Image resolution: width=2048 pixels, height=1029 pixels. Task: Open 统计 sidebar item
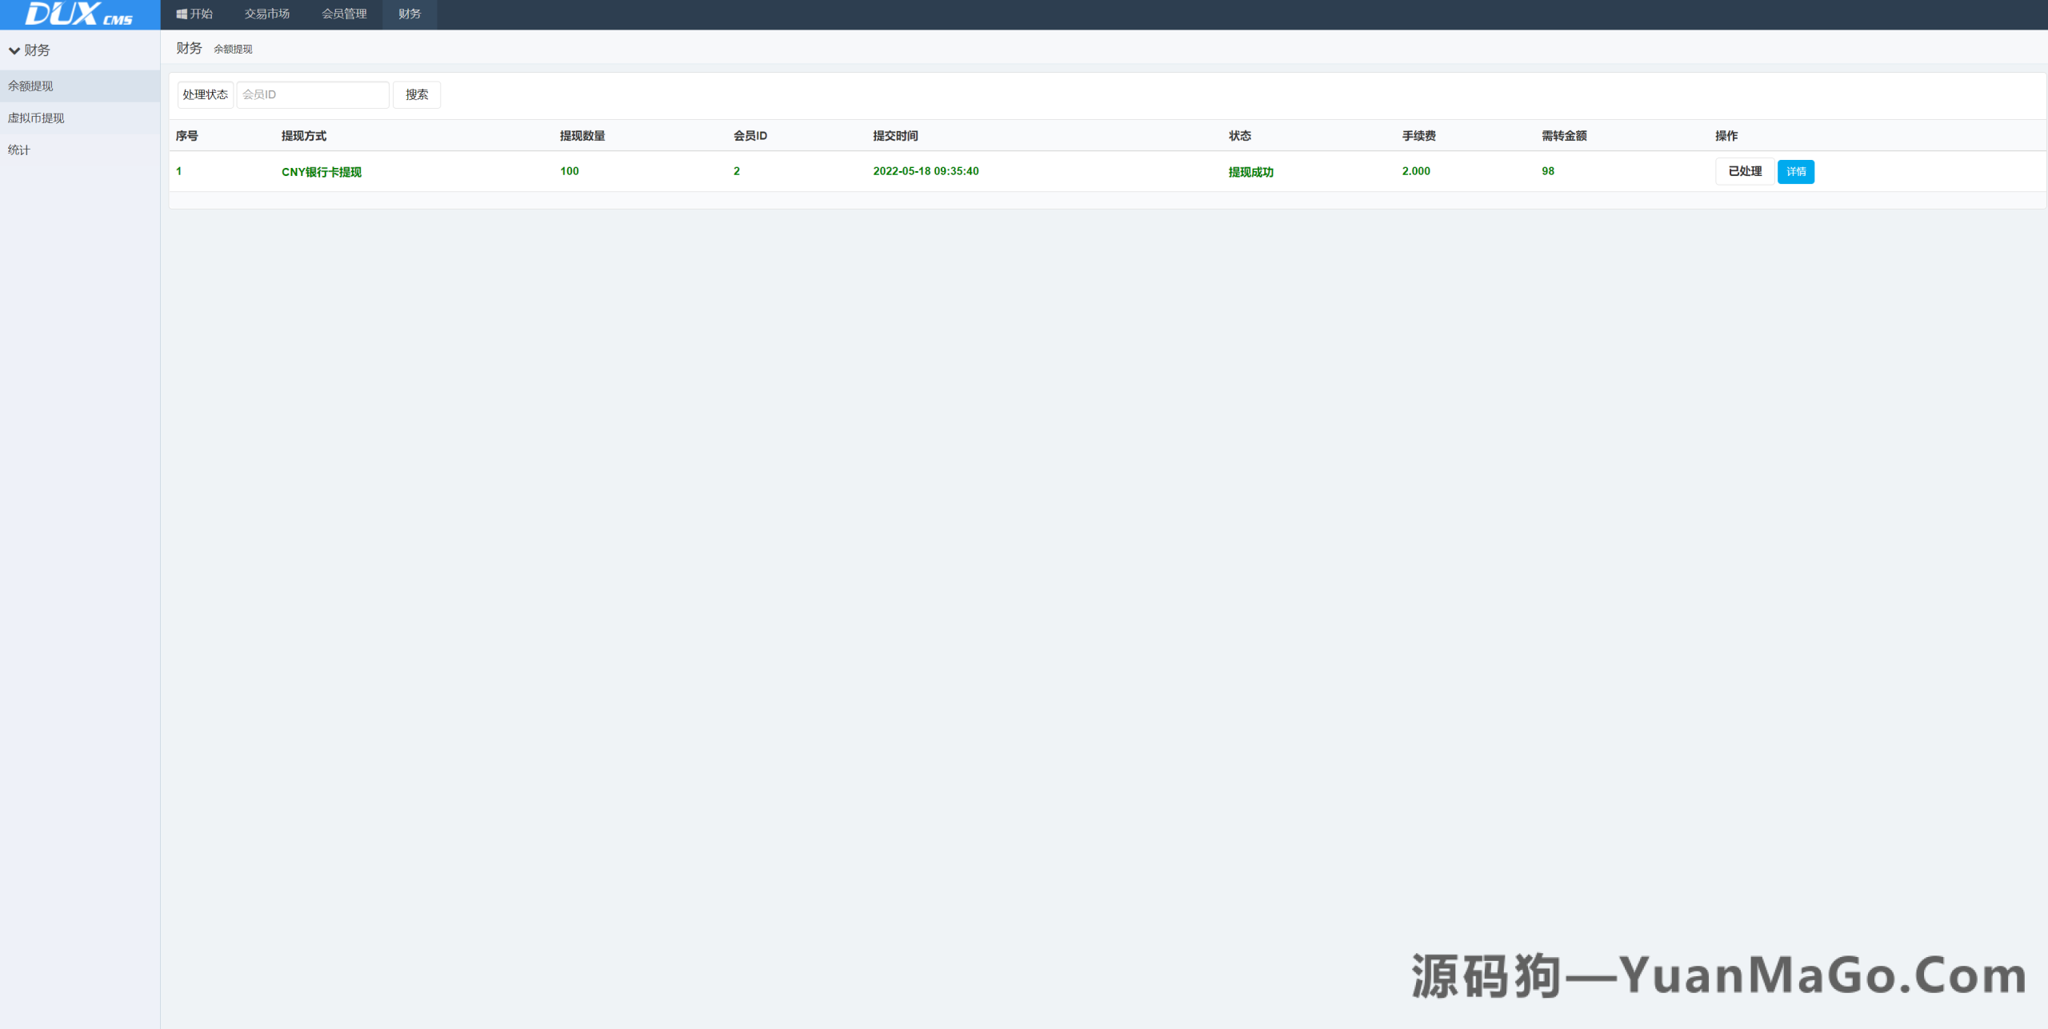click(x=18, y=150)
